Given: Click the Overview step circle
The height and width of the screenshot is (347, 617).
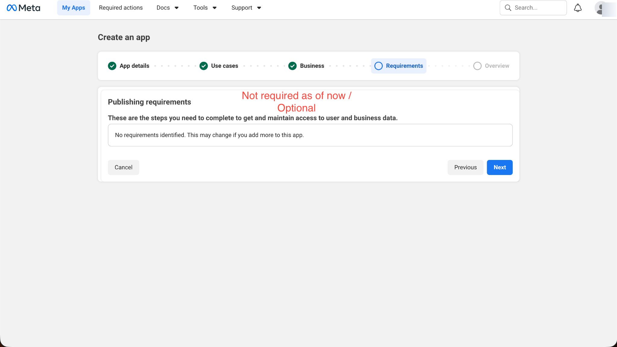Looking at the screenshot, I should click(x=477, y=66).
